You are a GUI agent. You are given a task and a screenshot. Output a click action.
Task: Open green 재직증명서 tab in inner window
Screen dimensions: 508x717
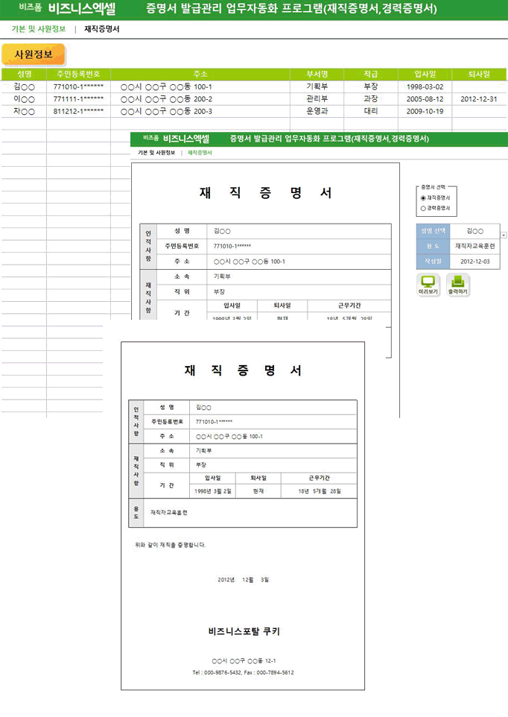click(x=200, y=153)
